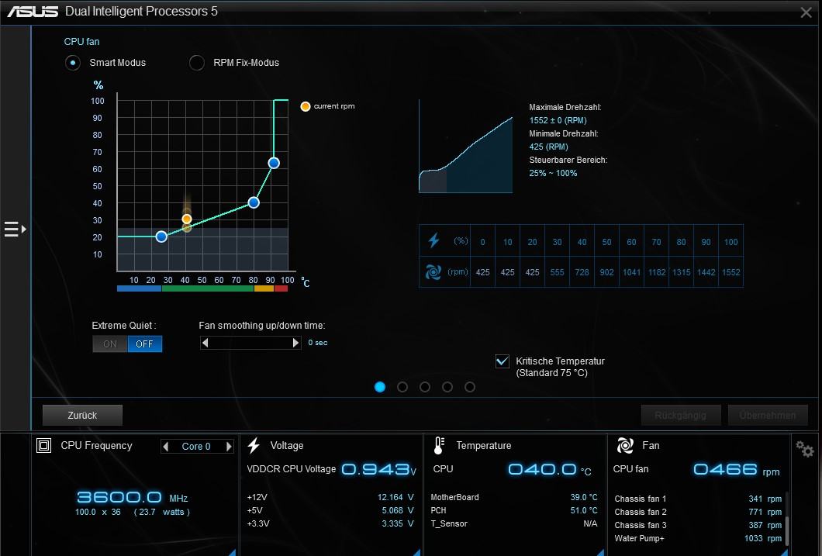Click the CPU Frequency chip icon
The image size is (822, 556).
[x=44, y=445]
